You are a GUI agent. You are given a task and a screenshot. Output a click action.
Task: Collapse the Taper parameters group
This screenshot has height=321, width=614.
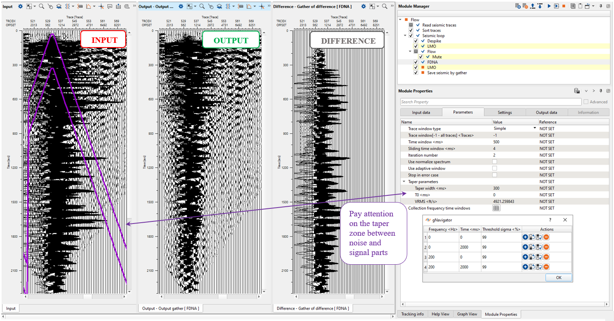[404, 182]
